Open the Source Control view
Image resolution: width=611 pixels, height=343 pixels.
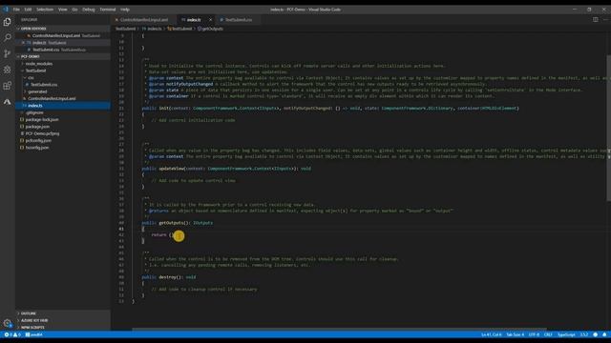click(7, 53)
